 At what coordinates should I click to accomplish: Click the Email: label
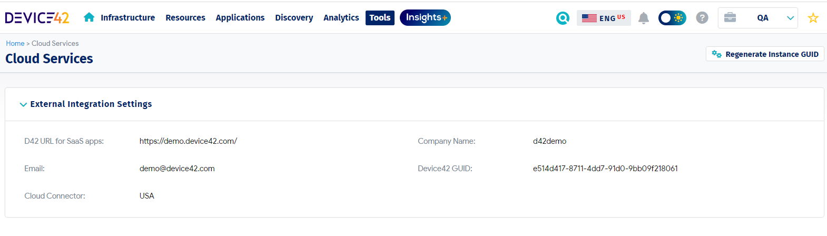pos(34,169)
